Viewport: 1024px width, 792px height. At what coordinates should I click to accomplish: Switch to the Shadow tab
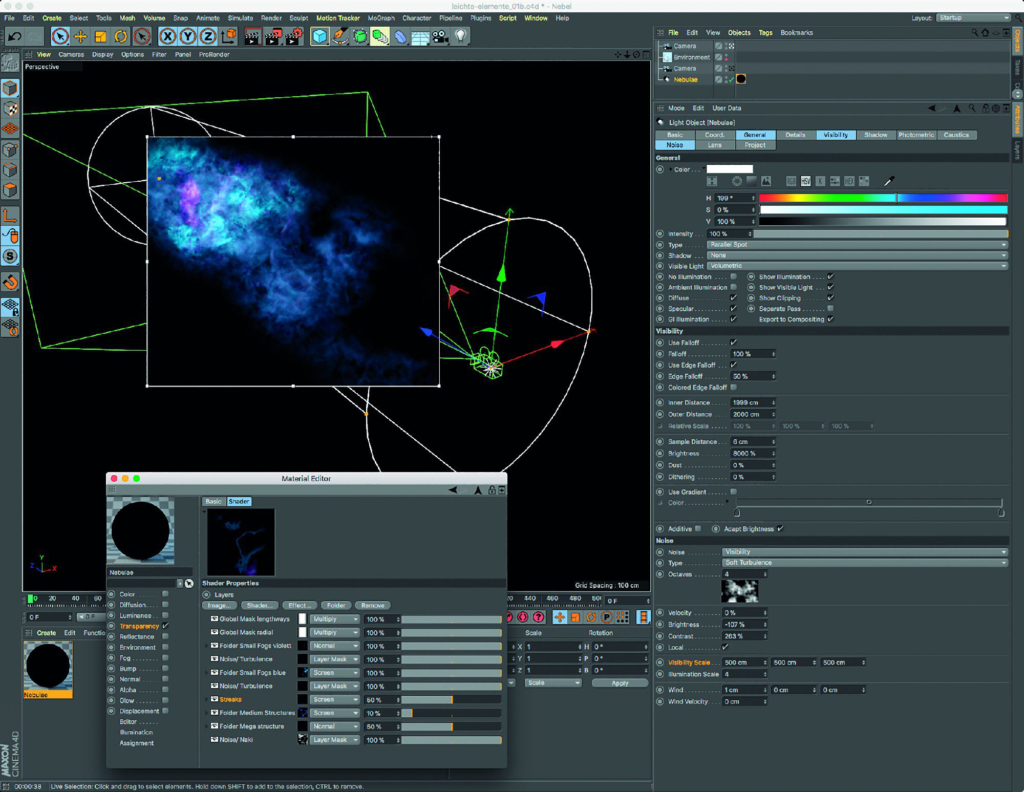pos(876,135)
